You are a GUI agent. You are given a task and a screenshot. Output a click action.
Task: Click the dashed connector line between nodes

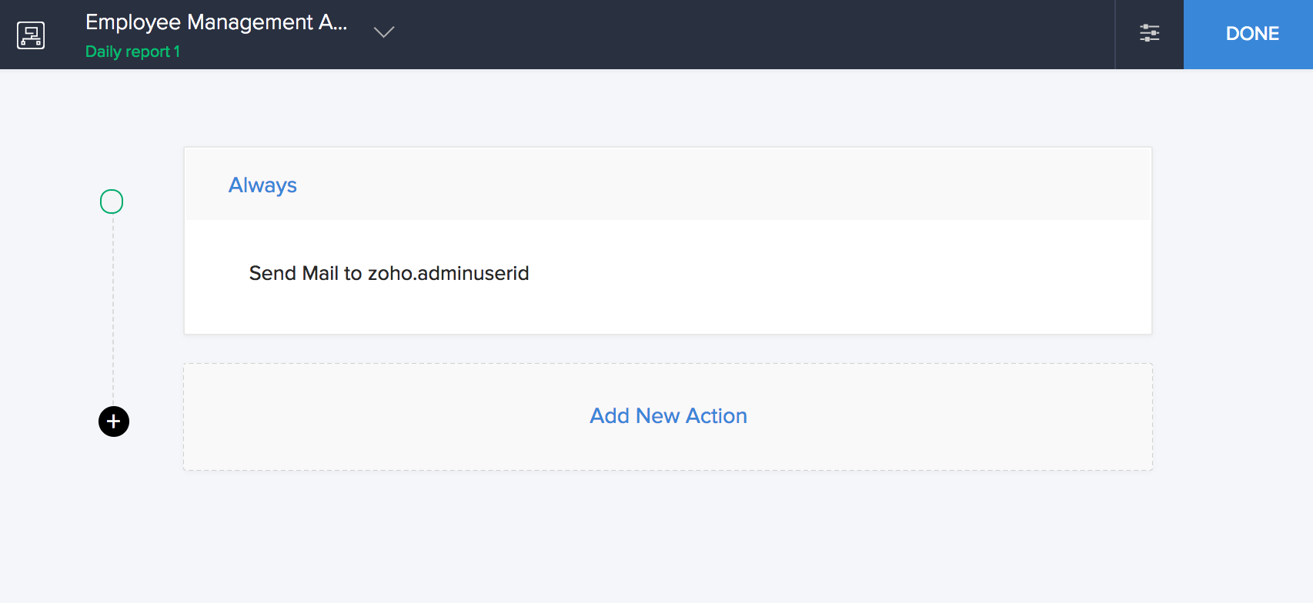(113, 308)
